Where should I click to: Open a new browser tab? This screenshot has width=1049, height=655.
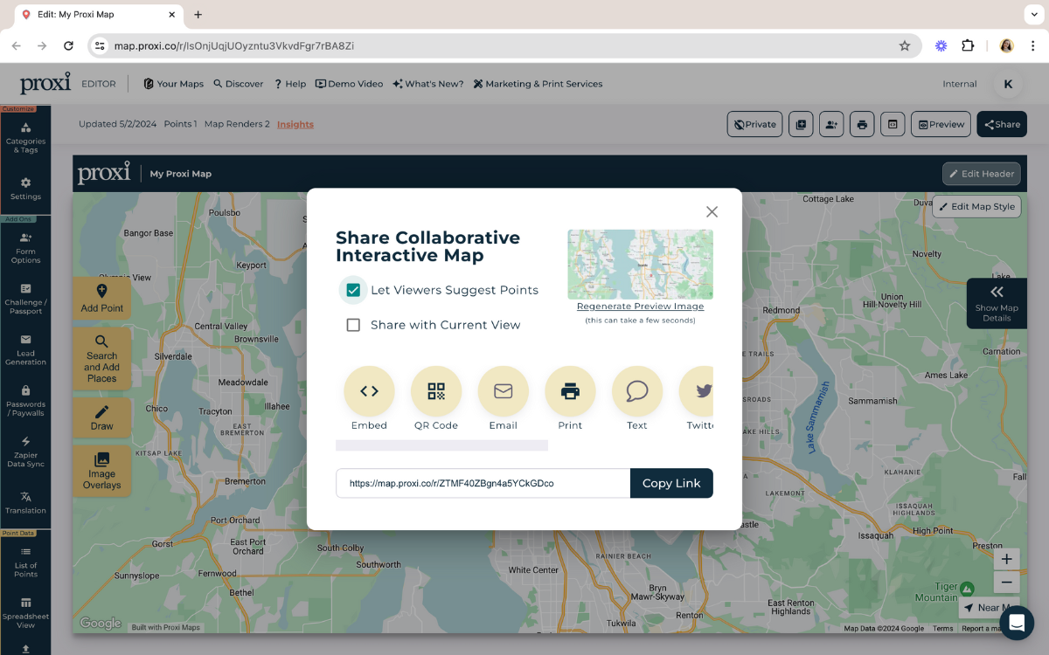[x=198, y=15]
